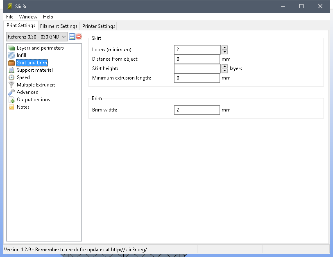Open the Help menu

coord(48,17)
